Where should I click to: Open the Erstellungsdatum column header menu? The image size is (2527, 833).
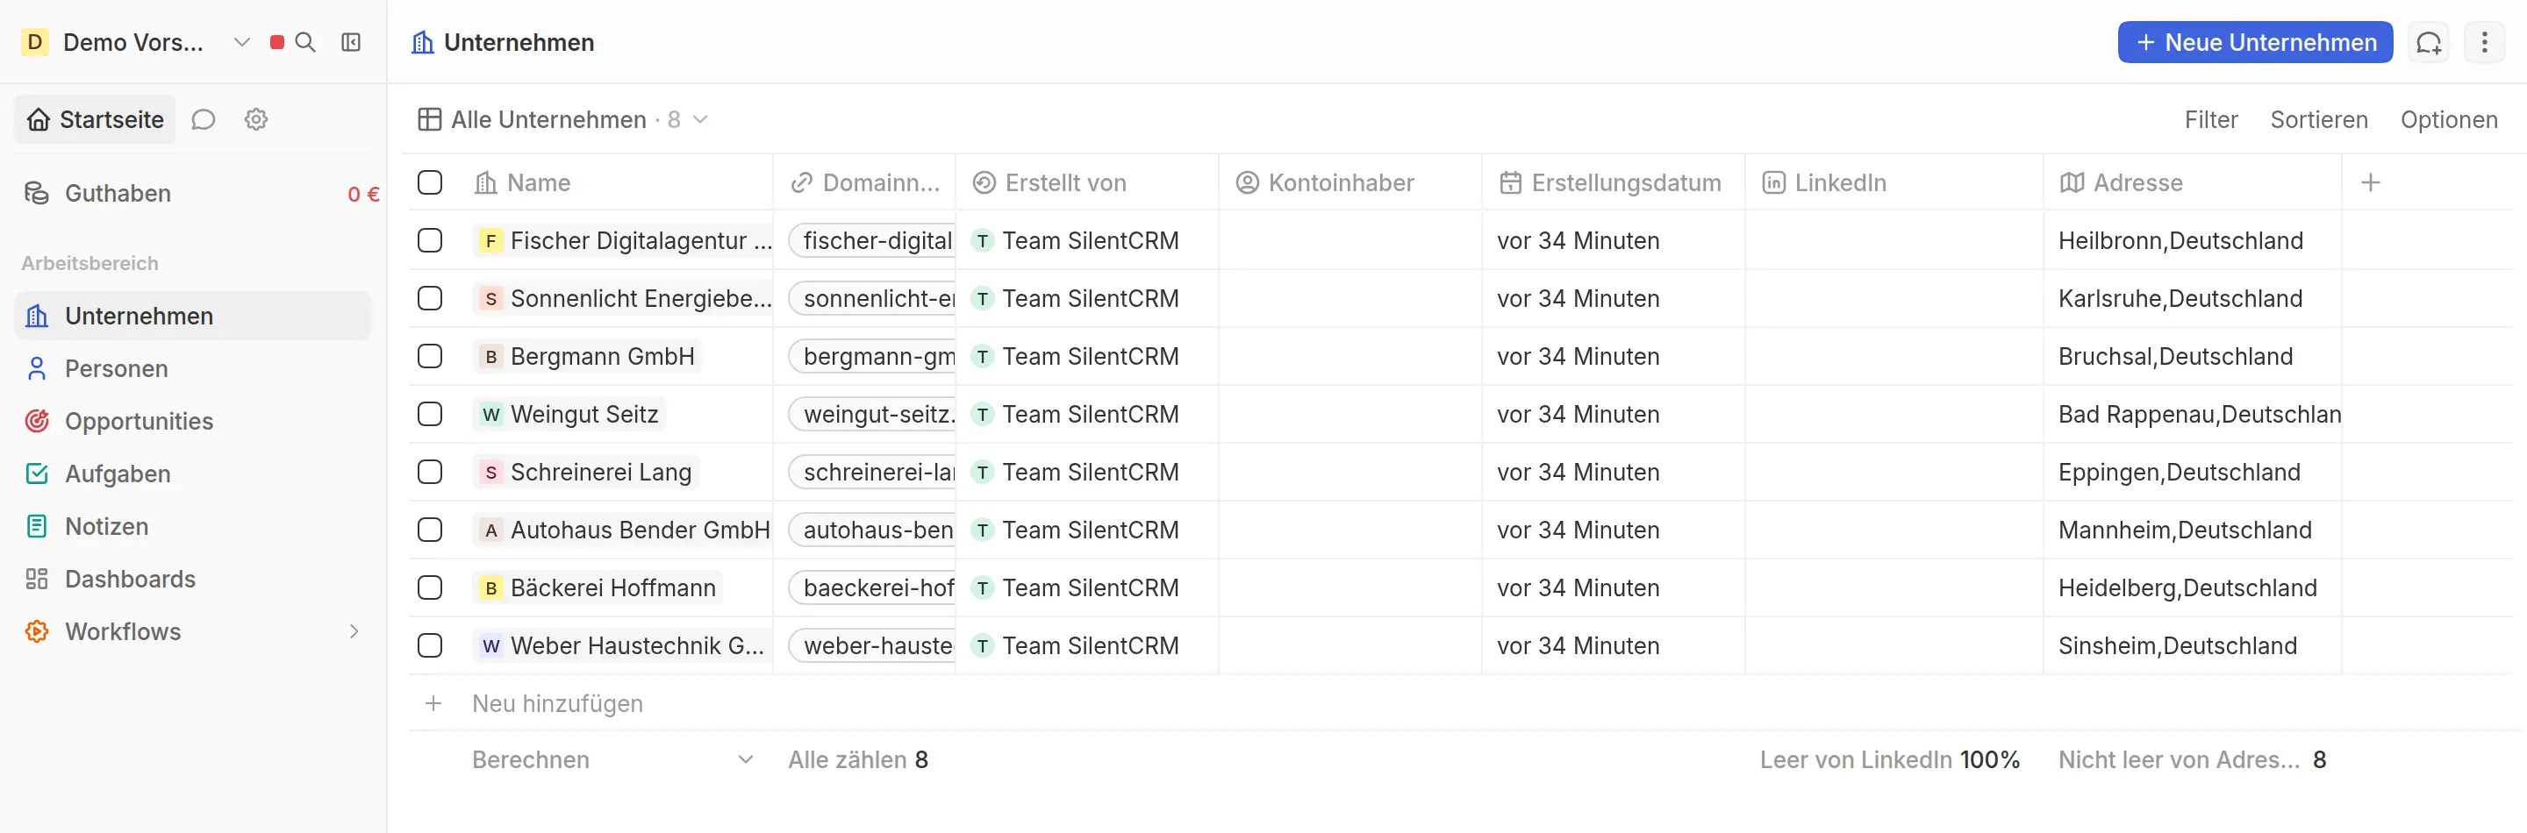(1613, 182)
